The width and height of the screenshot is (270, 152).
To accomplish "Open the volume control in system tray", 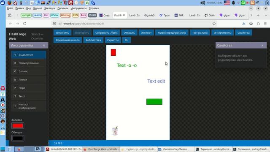I will pos(202,3).
